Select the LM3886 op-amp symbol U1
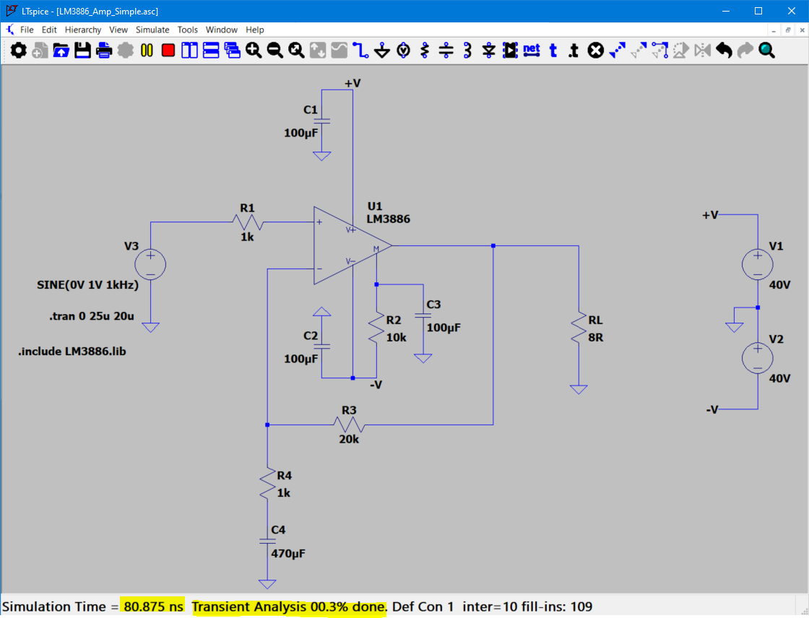The height and width of the screenshot is (618, 809). point(352,246)
